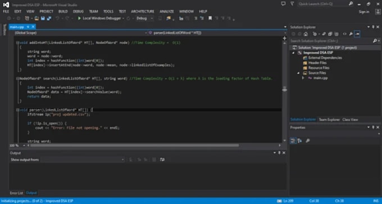The width and height of the screenshot is (382, 204).
Task: Collapse the Improved DSA ESP project node
Action: [x=293, y=53]
